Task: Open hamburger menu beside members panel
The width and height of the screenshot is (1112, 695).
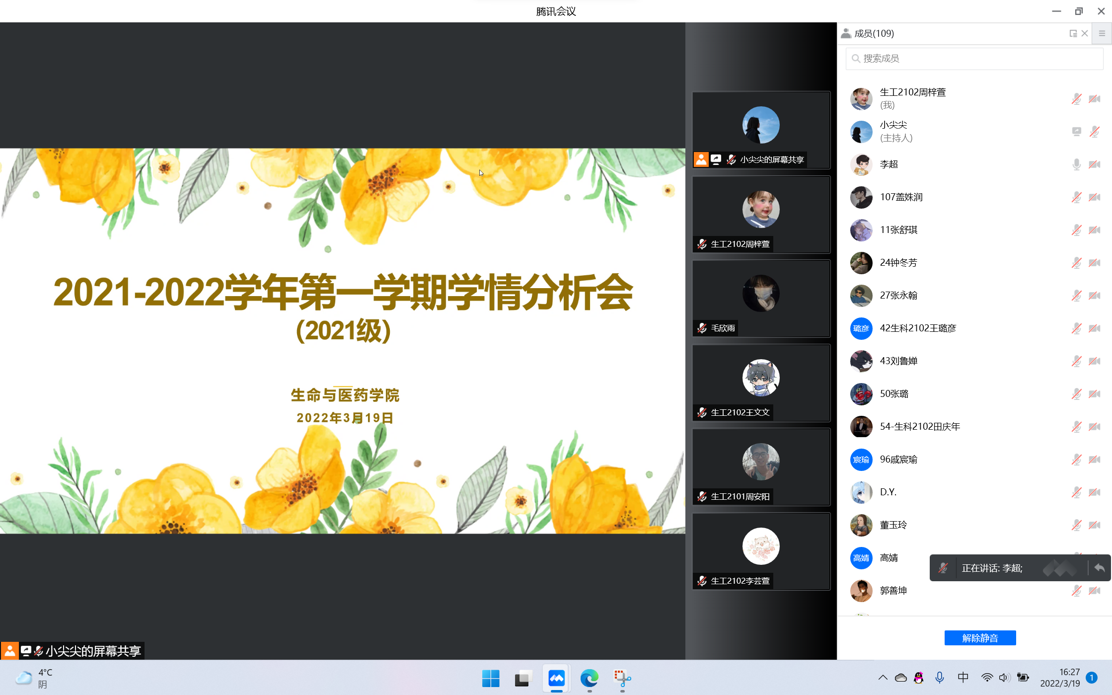Action: [x=1102, y=33]
